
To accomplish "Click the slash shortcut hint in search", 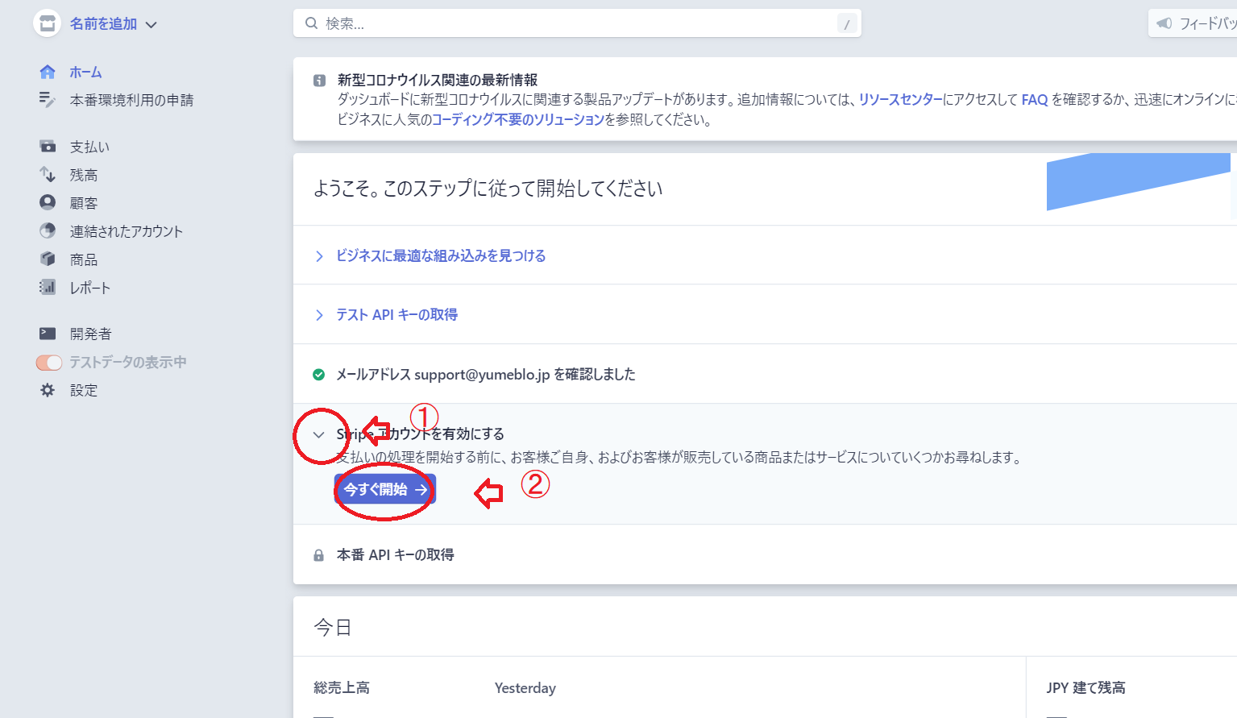I will (847, 24).
